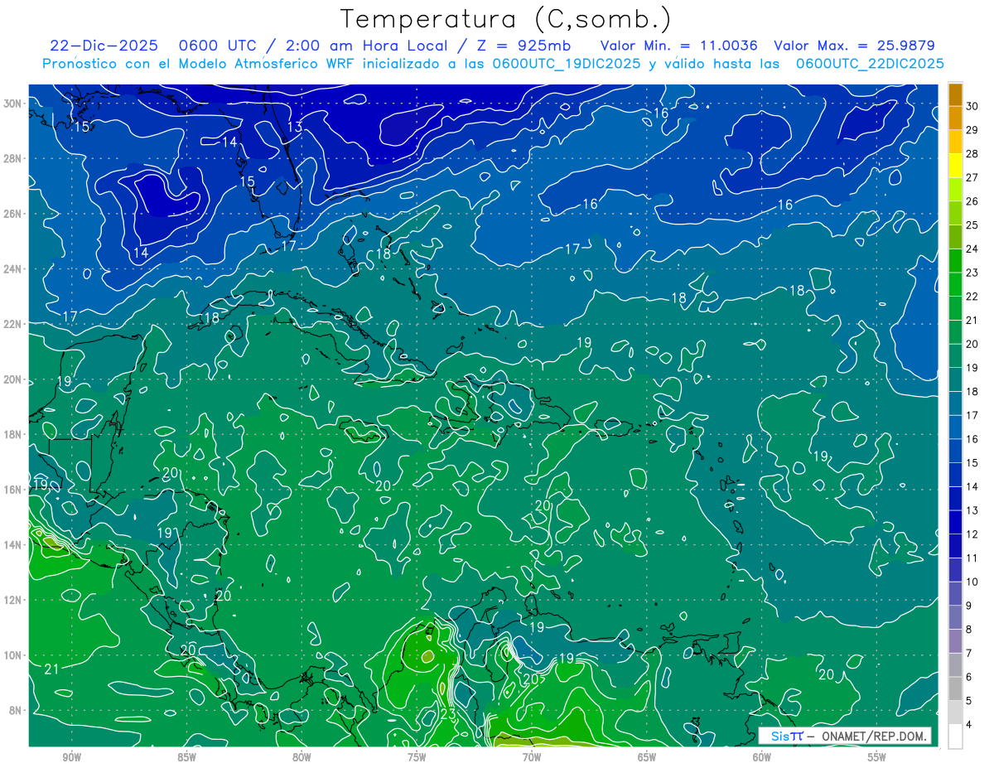Click the "28N" latitude axis label
The image size is (994, 768).
pyautogui.click(x=13, y=158)
